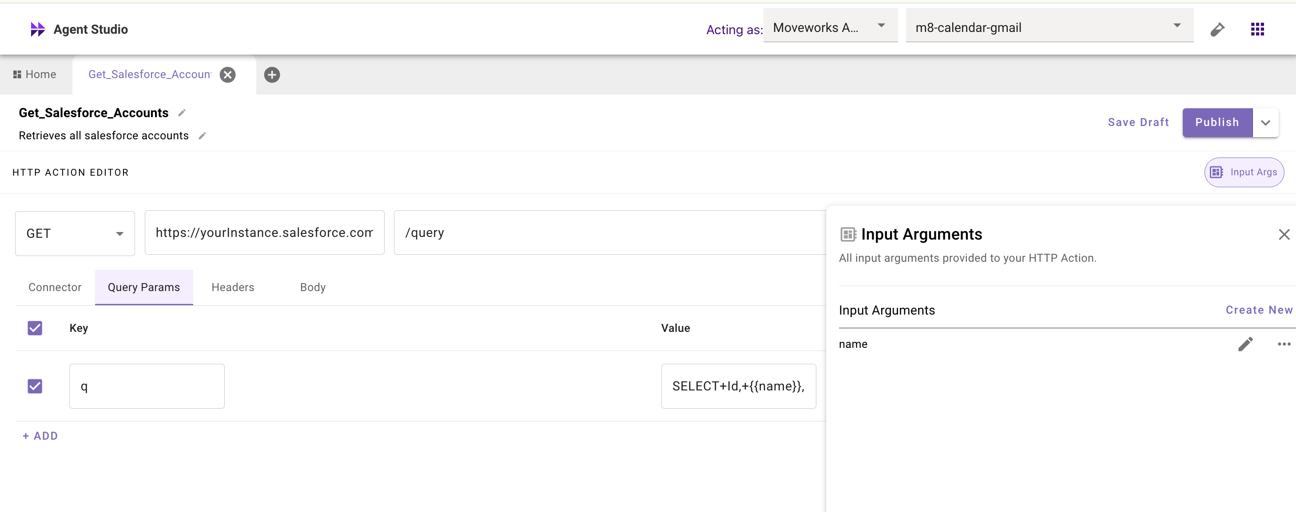Click the HTTP ACTION EDITOR heading
The width and height of the screenshot is (1296, 512).
(71, 172)
